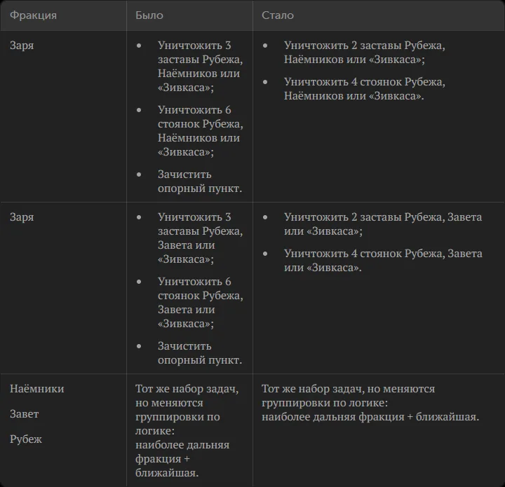
Task: Click first 'Зачистить опорный пункт' item
Action: coord(200,181)
